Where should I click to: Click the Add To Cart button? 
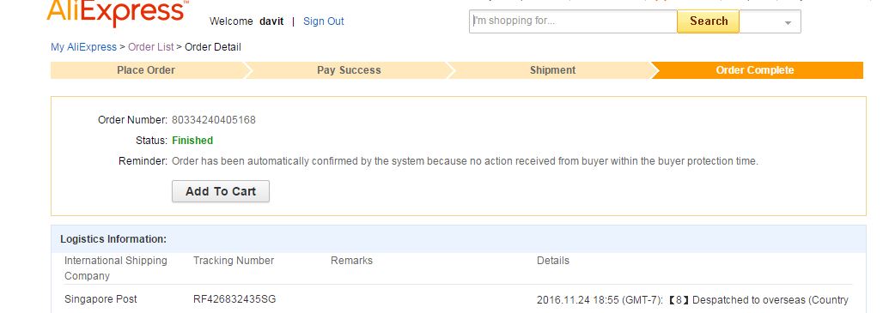coord(221,191)
